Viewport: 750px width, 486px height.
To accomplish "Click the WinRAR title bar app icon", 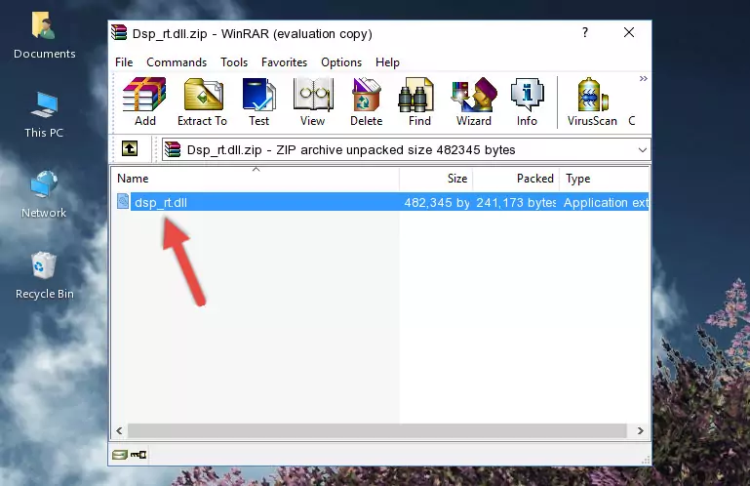I will [x=119, y=32].
